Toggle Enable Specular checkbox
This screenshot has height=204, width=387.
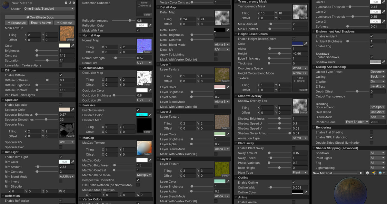click(x=61, y=105)
